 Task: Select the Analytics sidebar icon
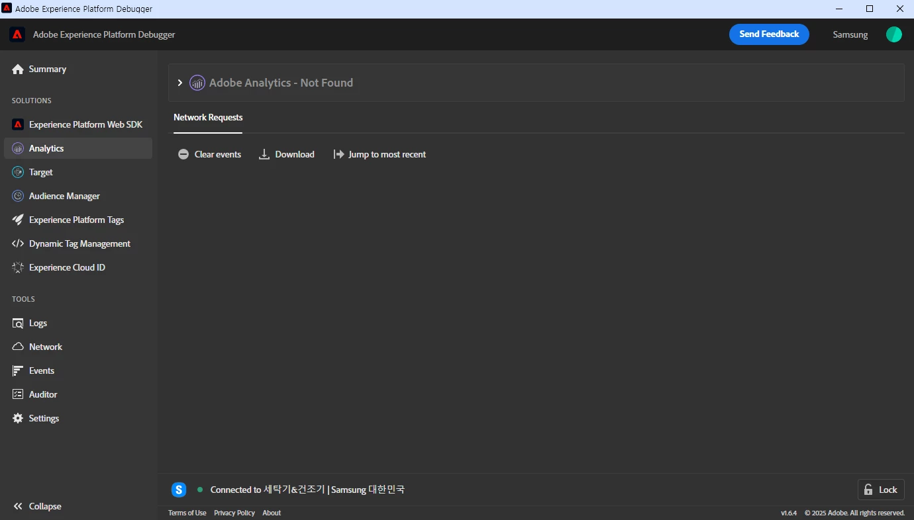point(18,148)
